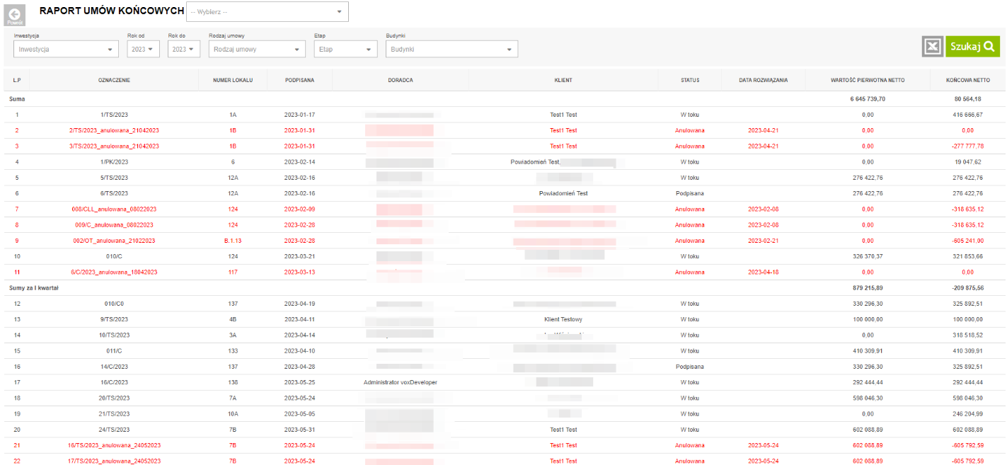Click the Suma total row label
The height and width of the screenshot is (465, 1007).
click(17, 99)
